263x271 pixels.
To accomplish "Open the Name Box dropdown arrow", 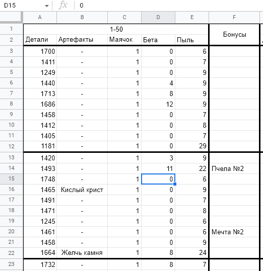I will 46,6.
